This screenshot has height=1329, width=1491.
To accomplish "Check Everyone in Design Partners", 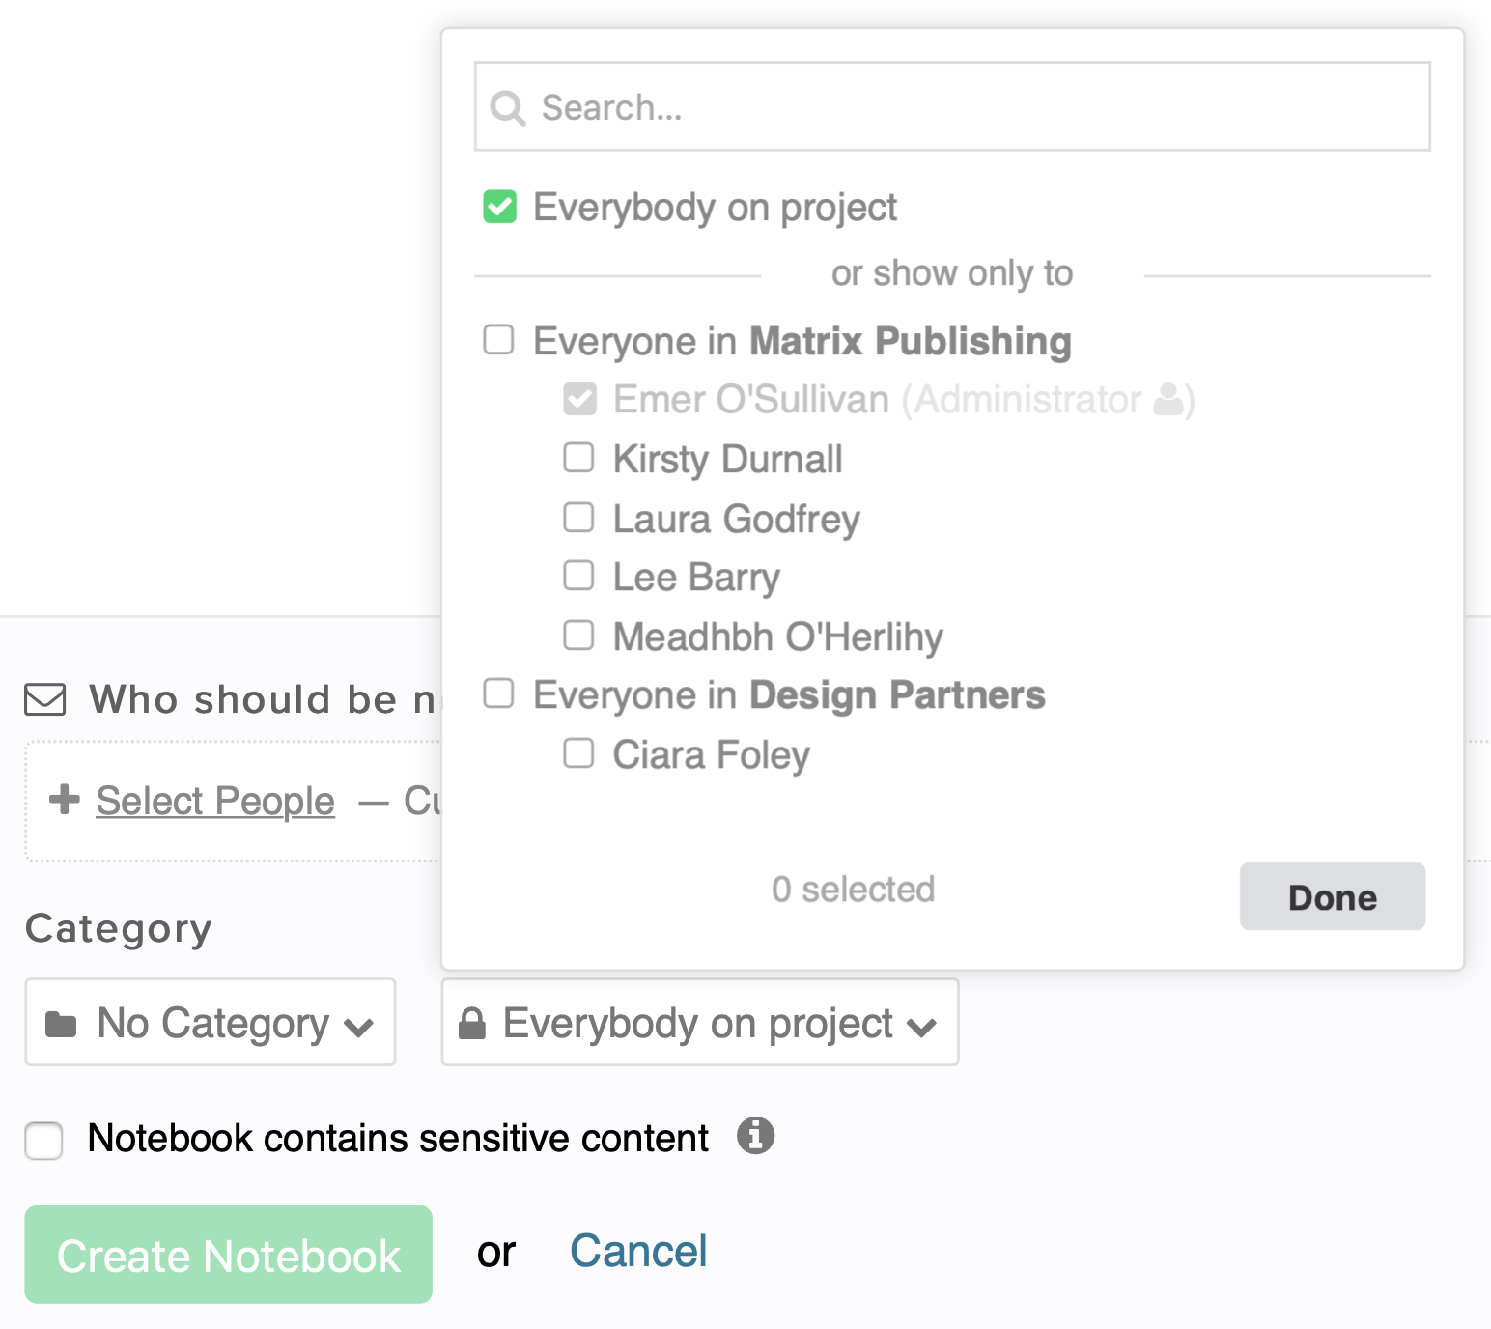I will 498,693.
